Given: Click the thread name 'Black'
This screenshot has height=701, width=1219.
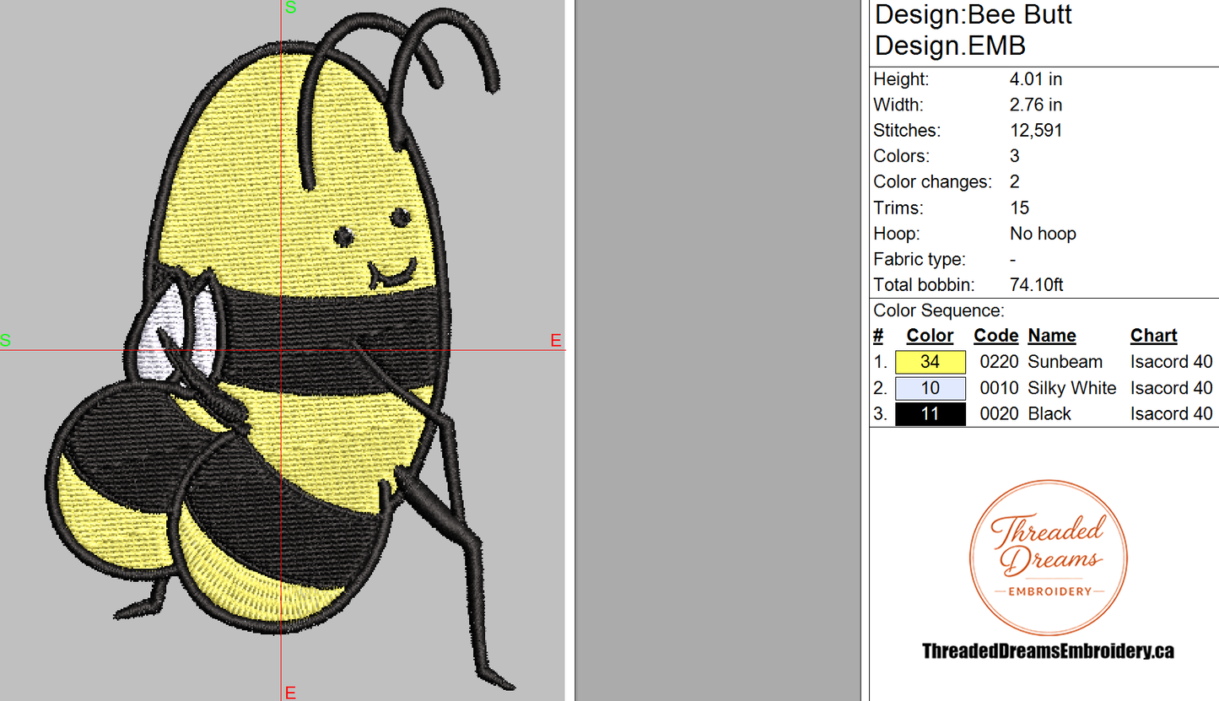Looking at the screenshot, I should [x=1049, y=413].
